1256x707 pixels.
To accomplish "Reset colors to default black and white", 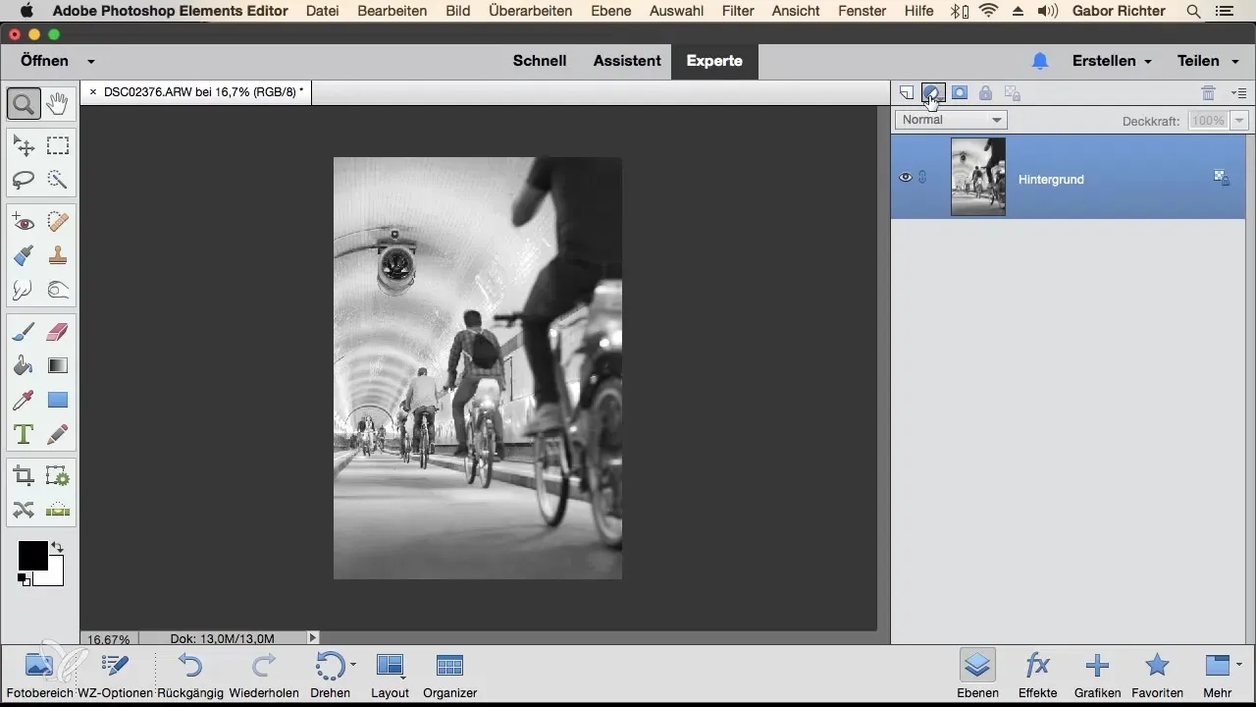I will tap(23, 579).
